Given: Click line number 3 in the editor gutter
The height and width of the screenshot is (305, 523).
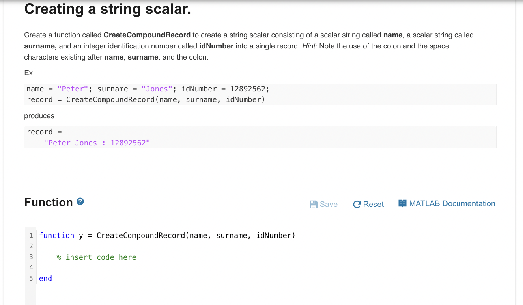Looking at the screenshot, I should [x=31, y=257].
